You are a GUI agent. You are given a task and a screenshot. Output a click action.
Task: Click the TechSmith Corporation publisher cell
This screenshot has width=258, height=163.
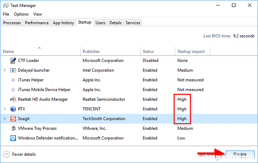[x=104, y=118]
